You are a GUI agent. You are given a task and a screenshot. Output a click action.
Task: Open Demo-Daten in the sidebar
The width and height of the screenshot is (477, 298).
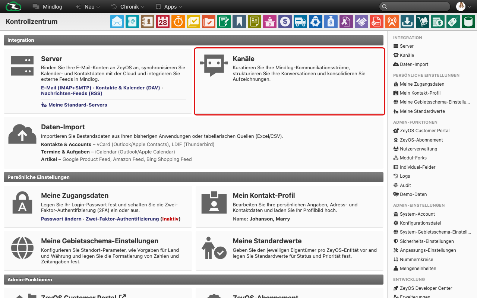point(410,194)
